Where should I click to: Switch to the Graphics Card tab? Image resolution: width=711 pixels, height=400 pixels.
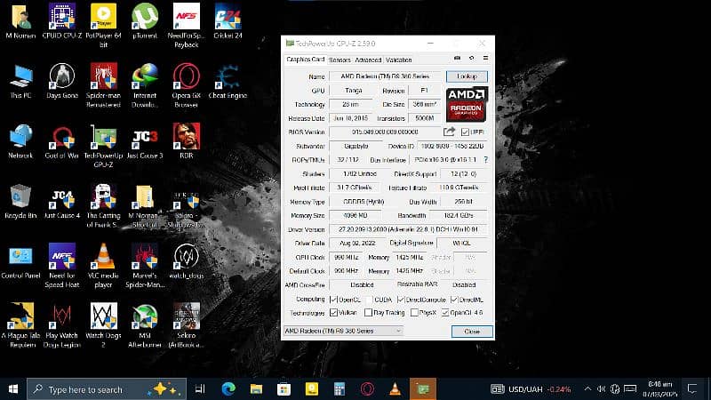tap(305, 60)
